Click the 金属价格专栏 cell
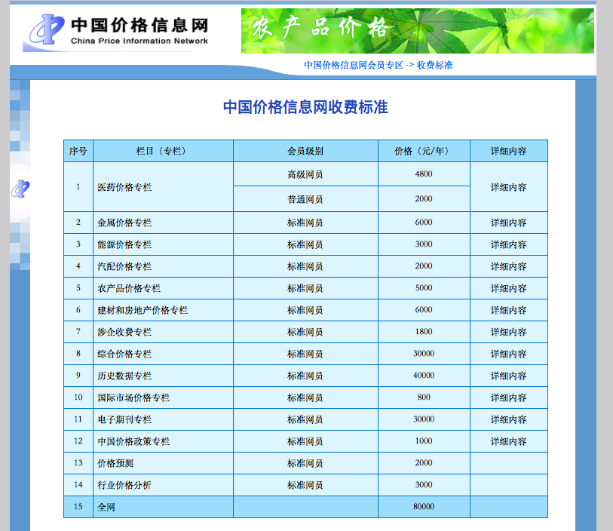Screen dimensions: 613x531 click(x=163, y=223)
